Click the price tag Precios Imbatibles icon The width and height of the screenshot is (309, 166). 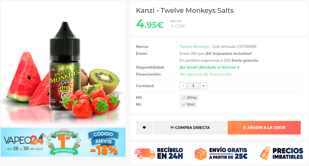tap(265, 154)
